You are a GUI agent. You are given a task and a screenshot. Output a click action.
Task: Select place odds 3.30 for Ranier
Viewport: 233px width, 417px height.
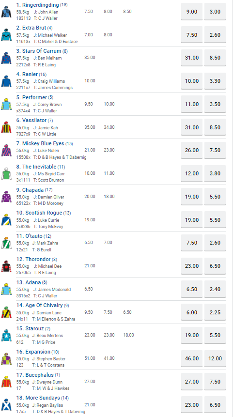(215, 81)
